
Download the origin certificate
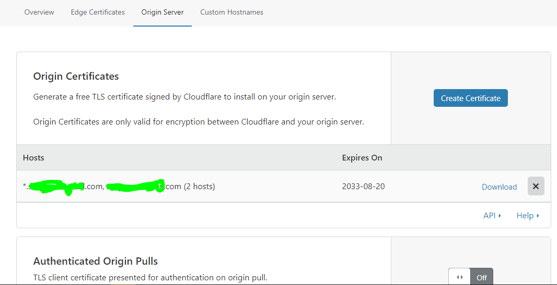[499, 187]
